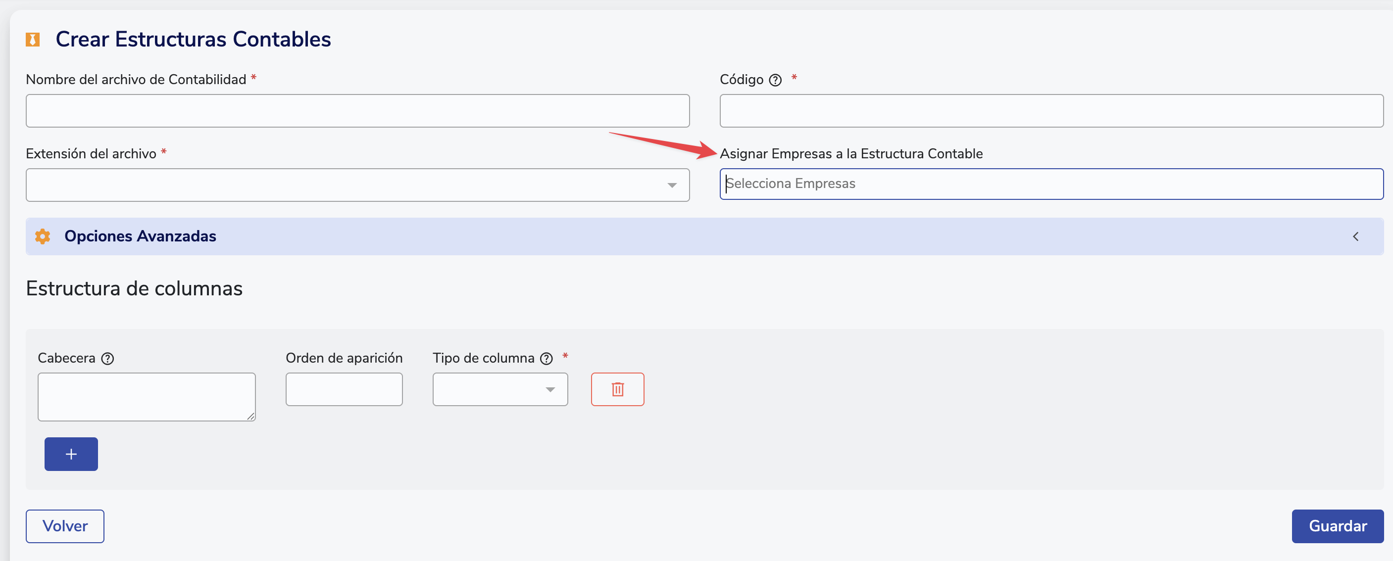Screen dimensions: 1393x561
Task: Add a new column with the plus button
Action: [x=71, y=454]
